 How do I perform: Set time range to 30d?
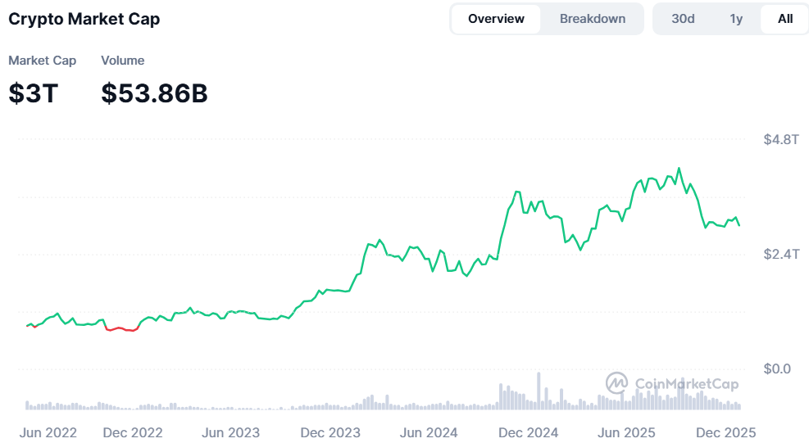pyautogui.click(x=683, y=19)
